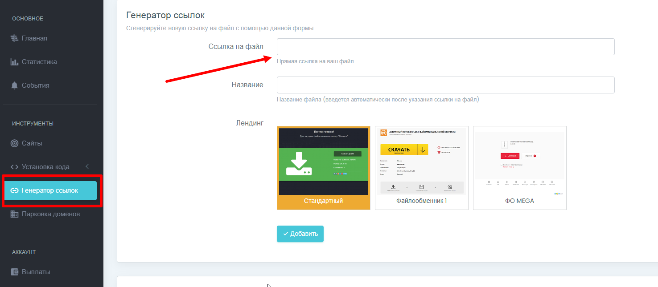Pick the ФО MEGA landing thumbnail
Viewport: 658px width, 287px height.
pyautogui.click(x=520, y=168)
